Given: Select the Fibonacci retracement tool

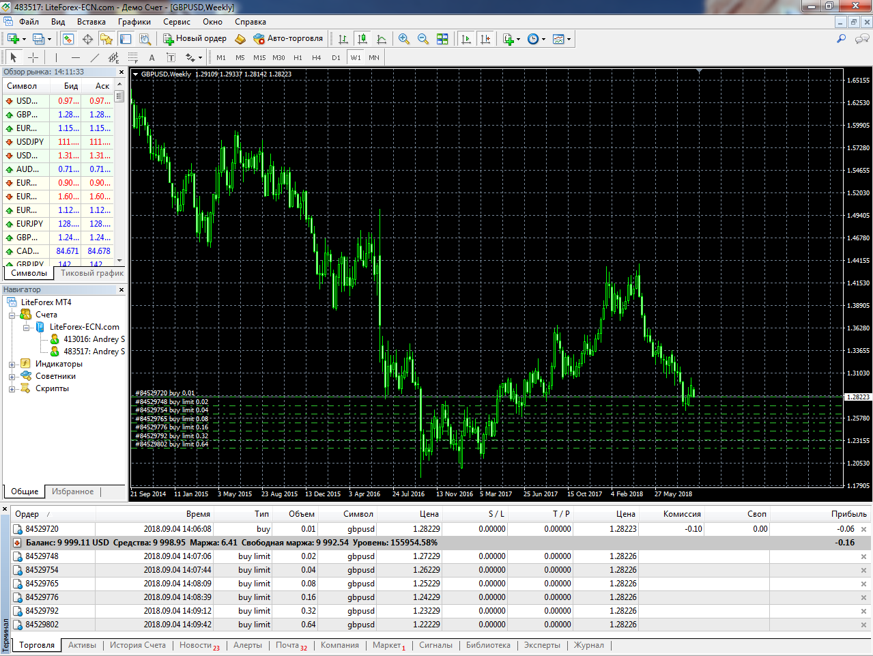Looking at the screenshot, I should 133,57.
